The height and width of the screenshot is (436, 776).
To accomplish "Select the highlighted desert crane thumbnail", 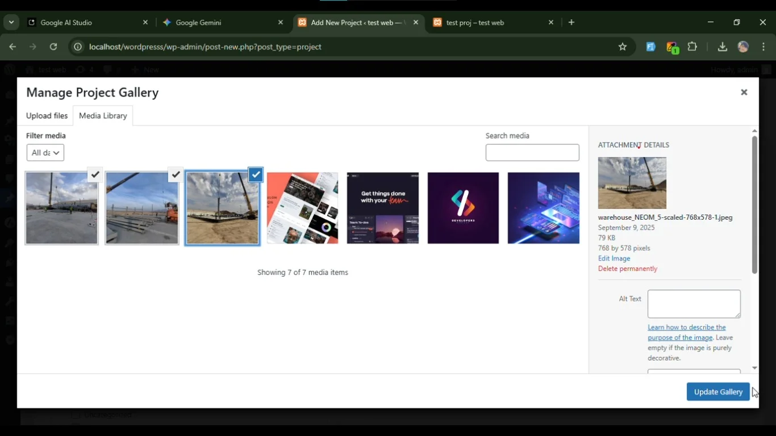I will pyautogui.click(x=222, y=208).
